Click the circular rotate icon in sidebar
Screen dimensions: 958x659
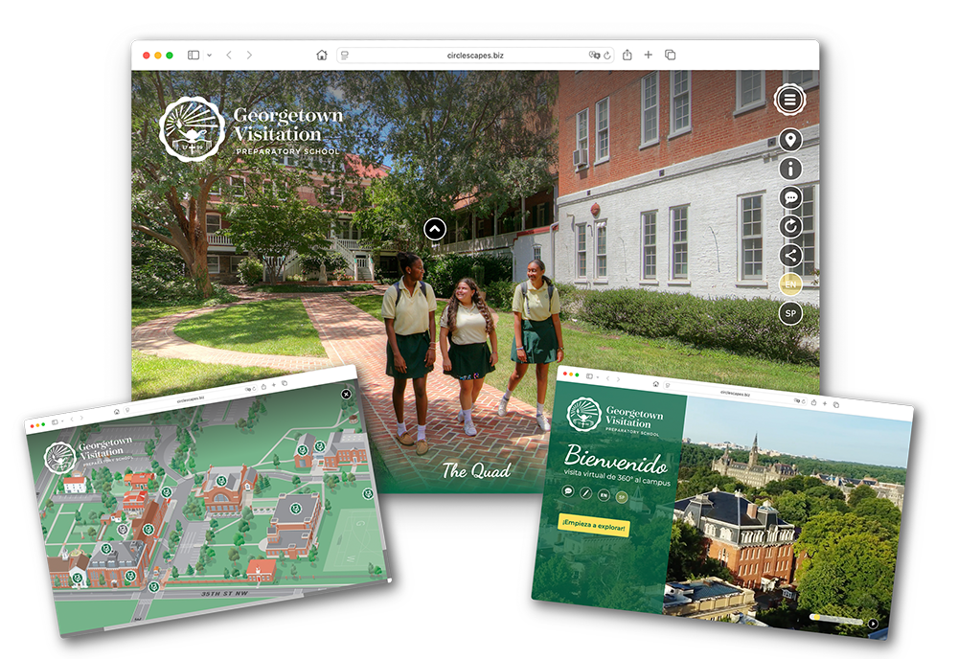coord(790,227)
